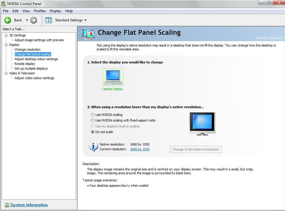Open the File menu
Screen dimensions: 285x211
coord(6,11)
